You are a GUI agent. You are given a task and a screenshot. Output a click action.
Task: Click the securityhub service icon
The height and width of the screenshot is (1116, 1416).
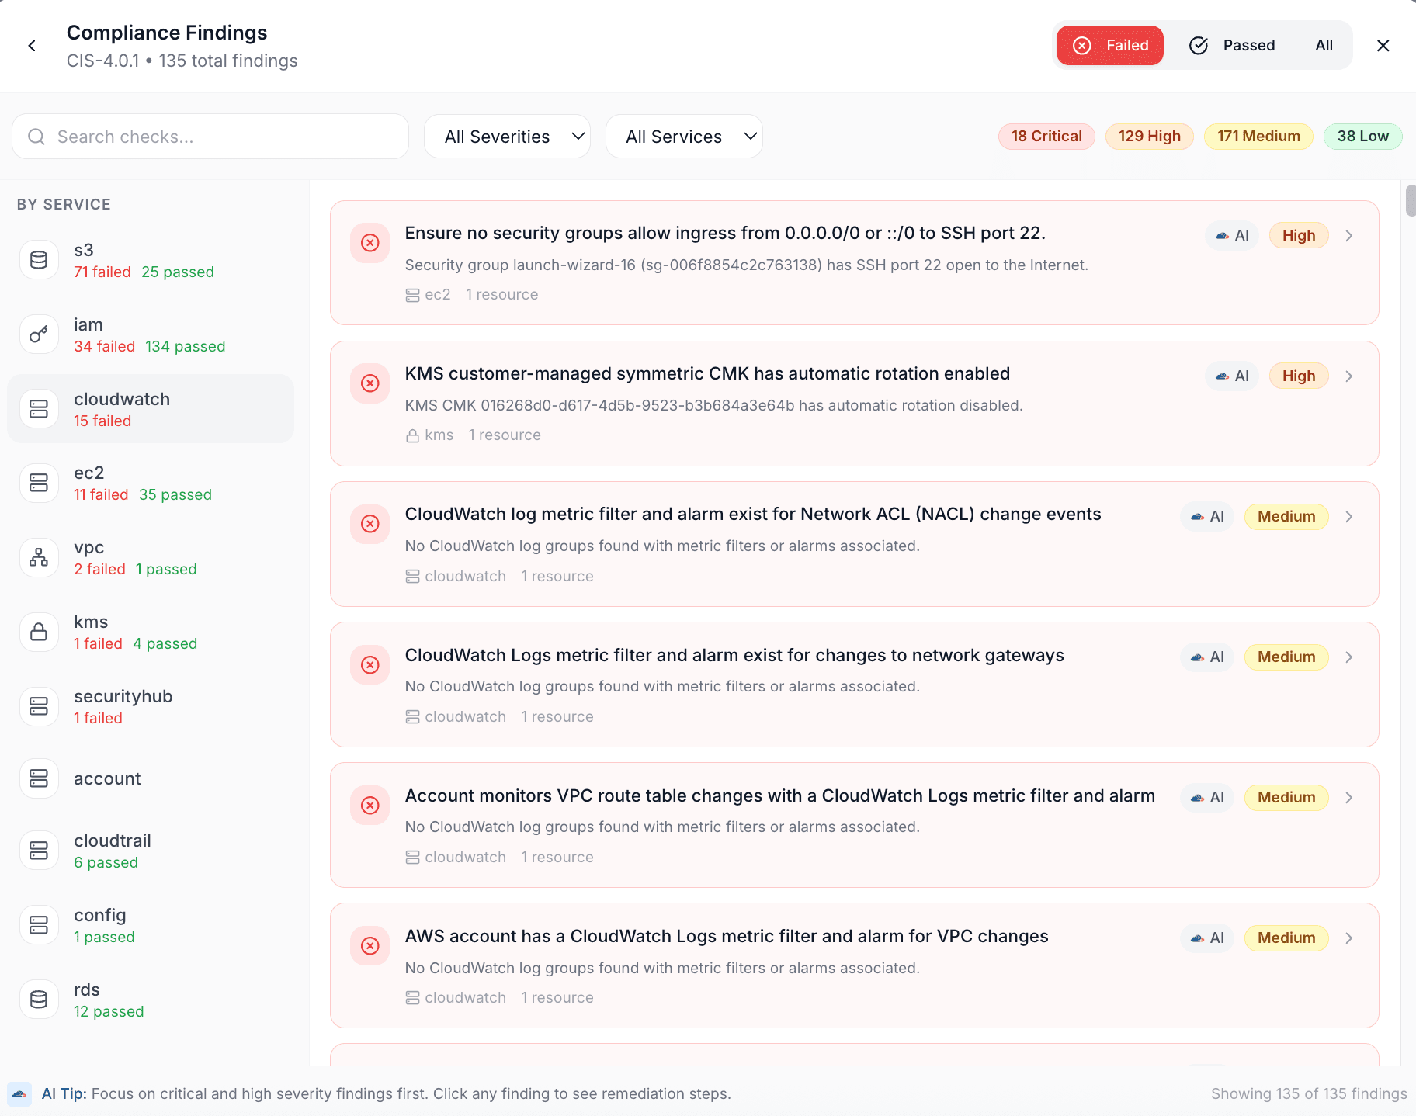[x=38, y=706]
